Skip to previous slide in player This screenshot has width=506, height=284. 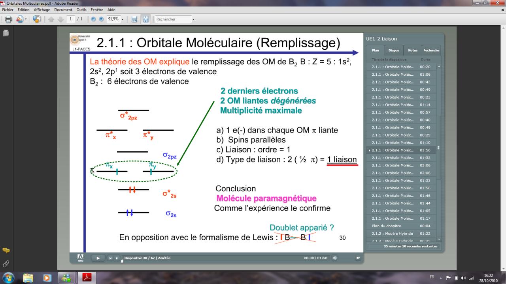click(111, 258)
